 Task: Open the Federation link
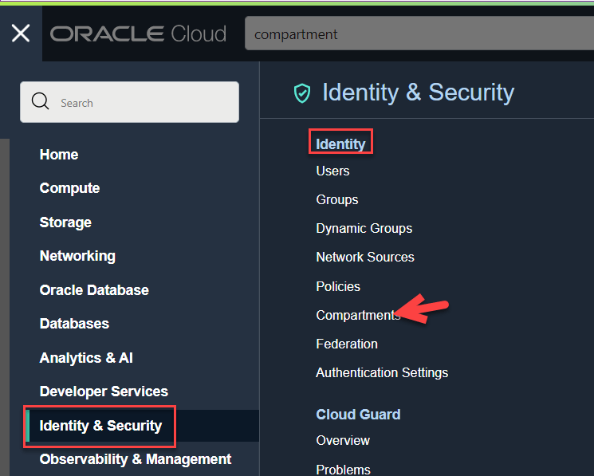pos(347,344)
